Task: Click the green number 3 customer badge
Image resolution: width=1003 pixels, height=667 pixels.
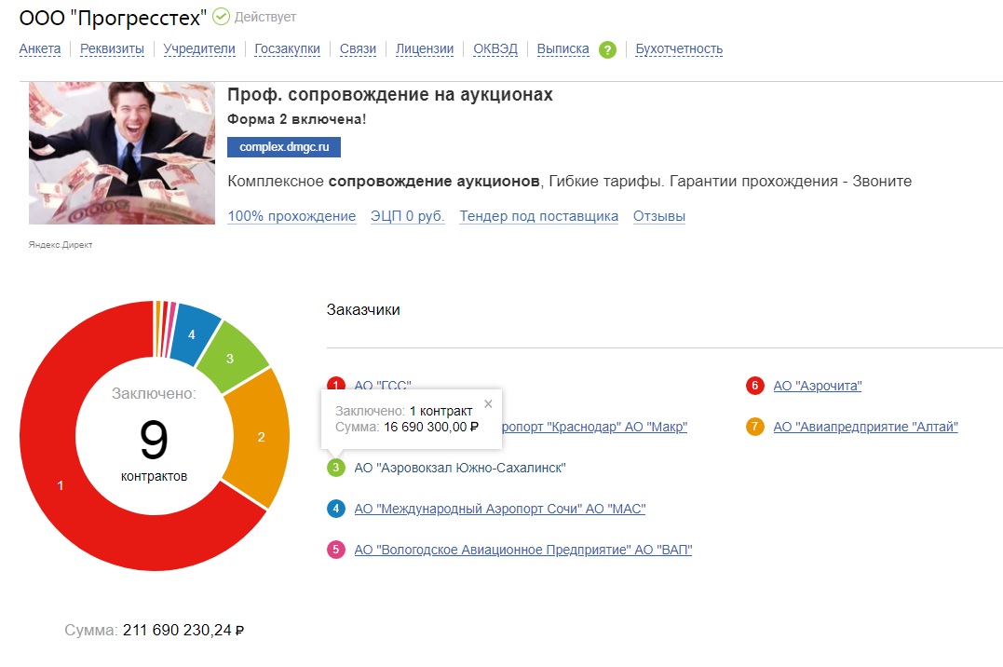Action: click(x=336, y=468)
